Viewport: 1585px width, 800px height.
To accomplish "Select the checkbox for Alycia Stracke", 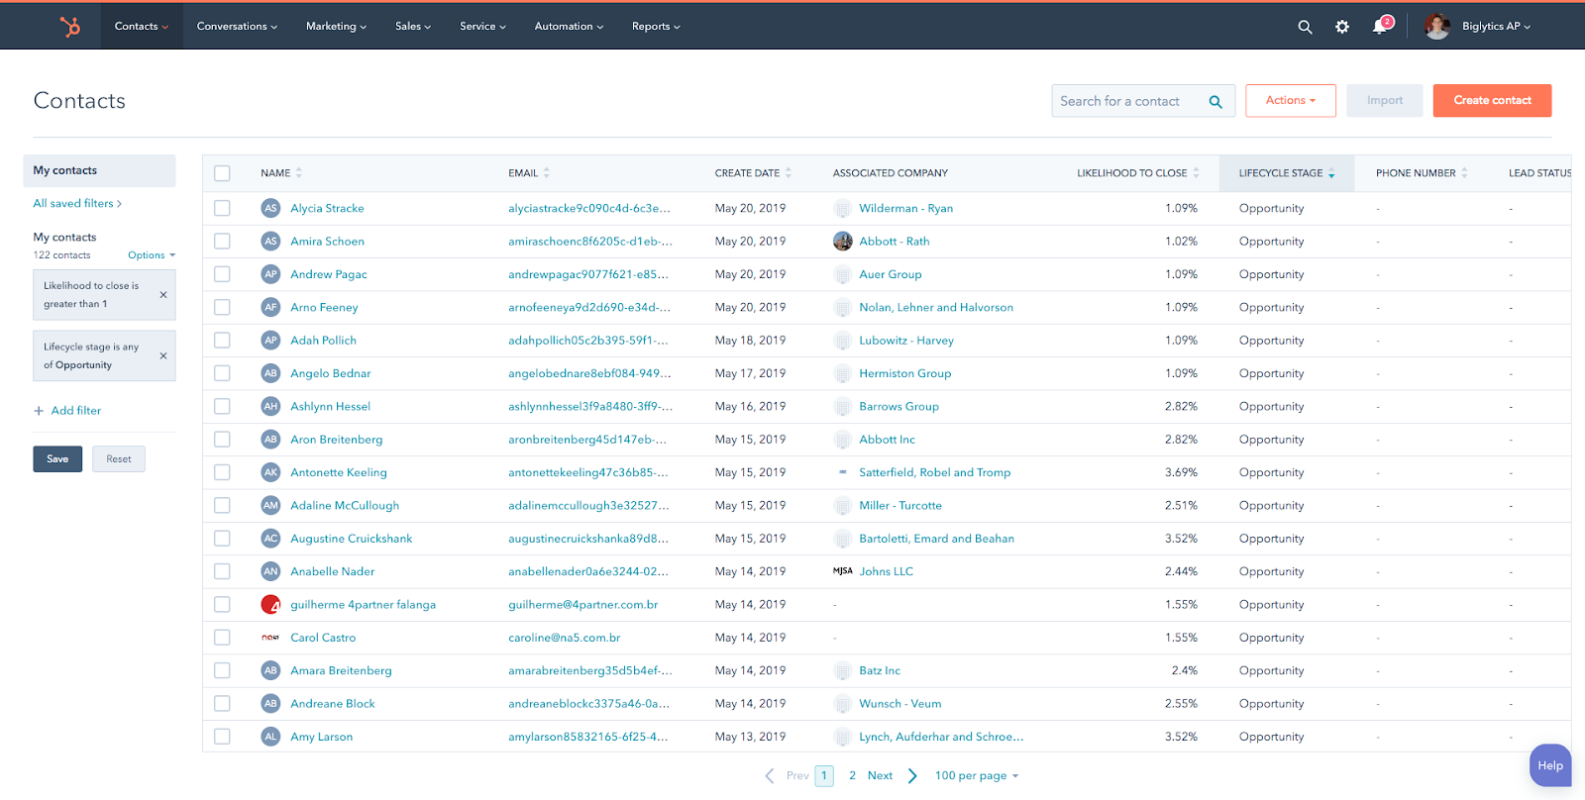I will pos(222,209).
